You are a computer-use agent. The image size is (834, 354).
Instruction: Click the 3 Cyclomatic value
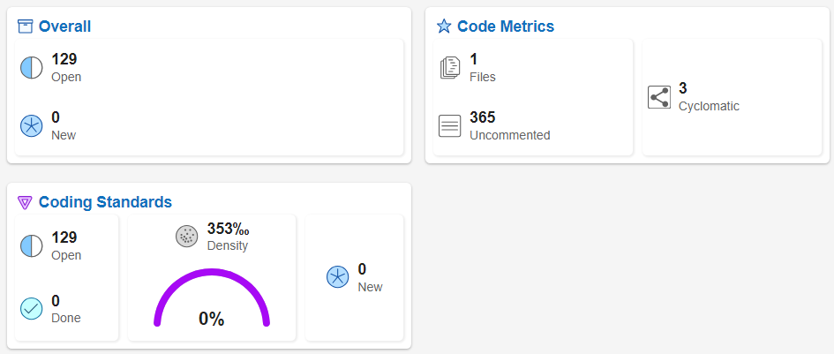683,88
